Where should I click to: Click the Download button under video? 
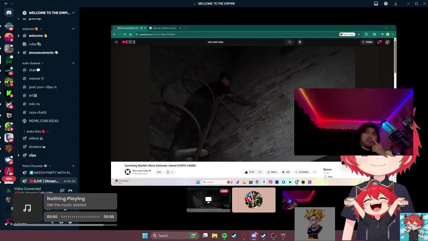(x=302, y=172)
